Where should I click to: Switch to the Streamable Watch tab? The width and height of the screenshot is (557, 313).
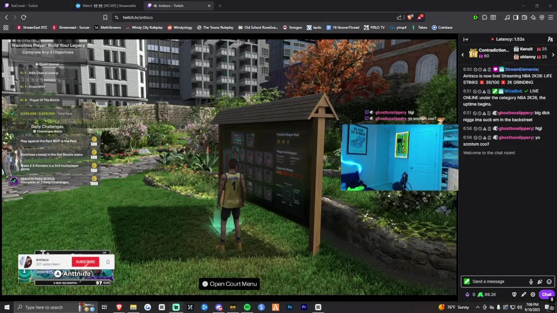point(107,6)
